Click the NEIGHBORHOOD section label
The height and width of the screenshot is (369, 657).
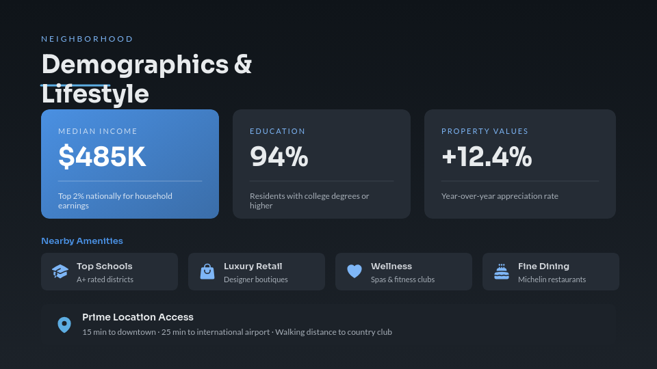88,39
